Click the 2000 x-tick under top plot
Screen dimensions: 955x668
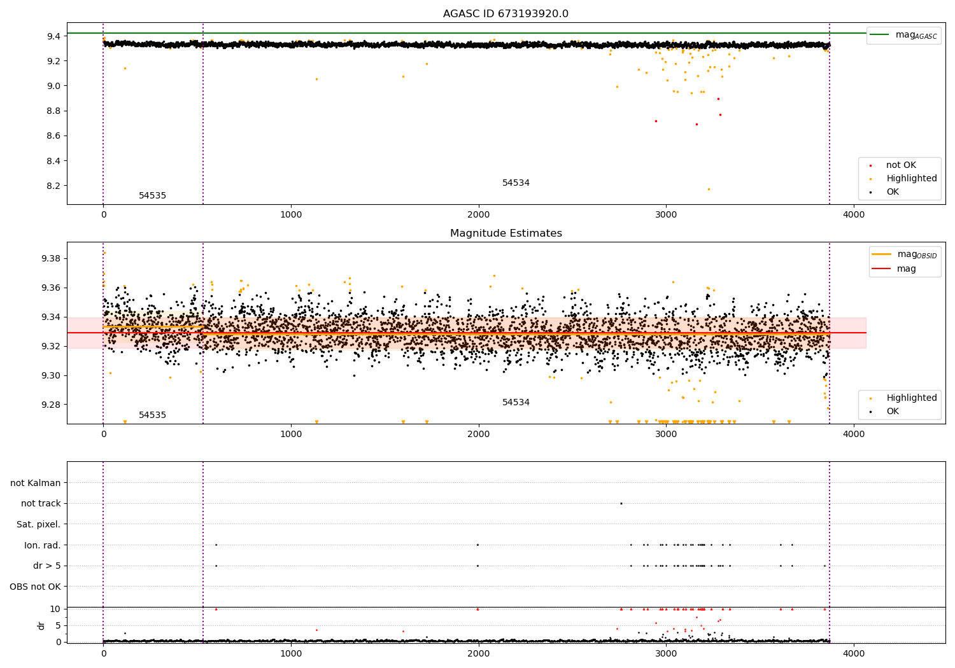(x=479, y=214)
